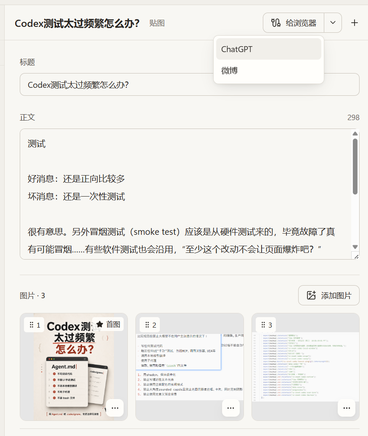Click the page heading Codex测试太过频繁怎么办?
The image size is (368, 436).
[77, 24]
